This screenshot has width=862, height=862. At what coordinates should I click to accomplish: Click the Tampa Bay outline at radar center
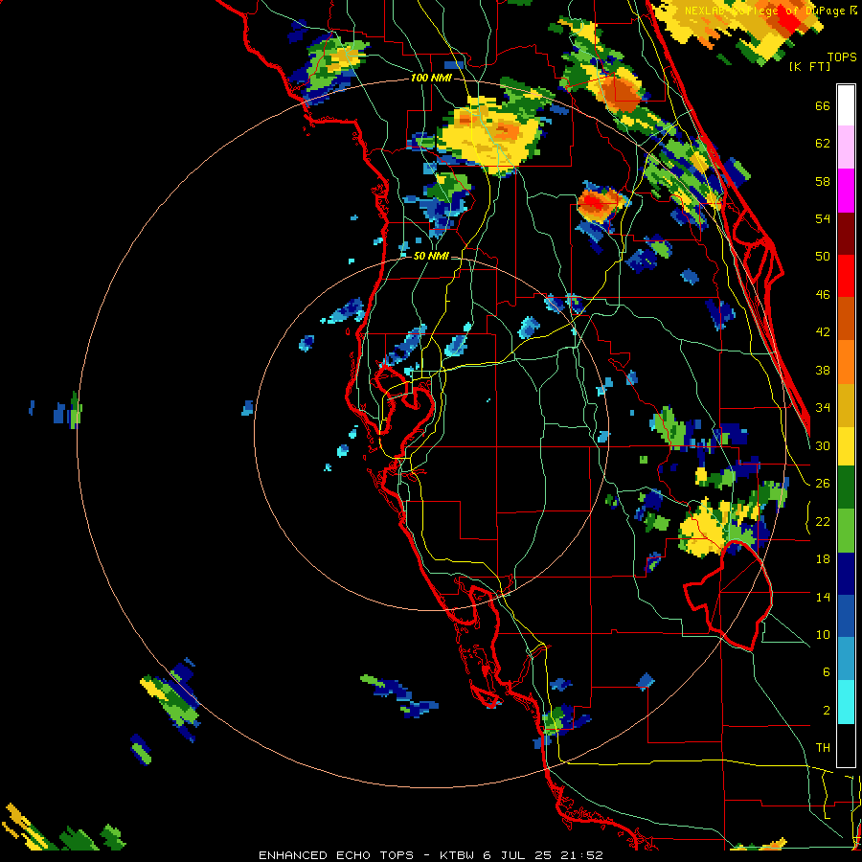coord(405,410)
